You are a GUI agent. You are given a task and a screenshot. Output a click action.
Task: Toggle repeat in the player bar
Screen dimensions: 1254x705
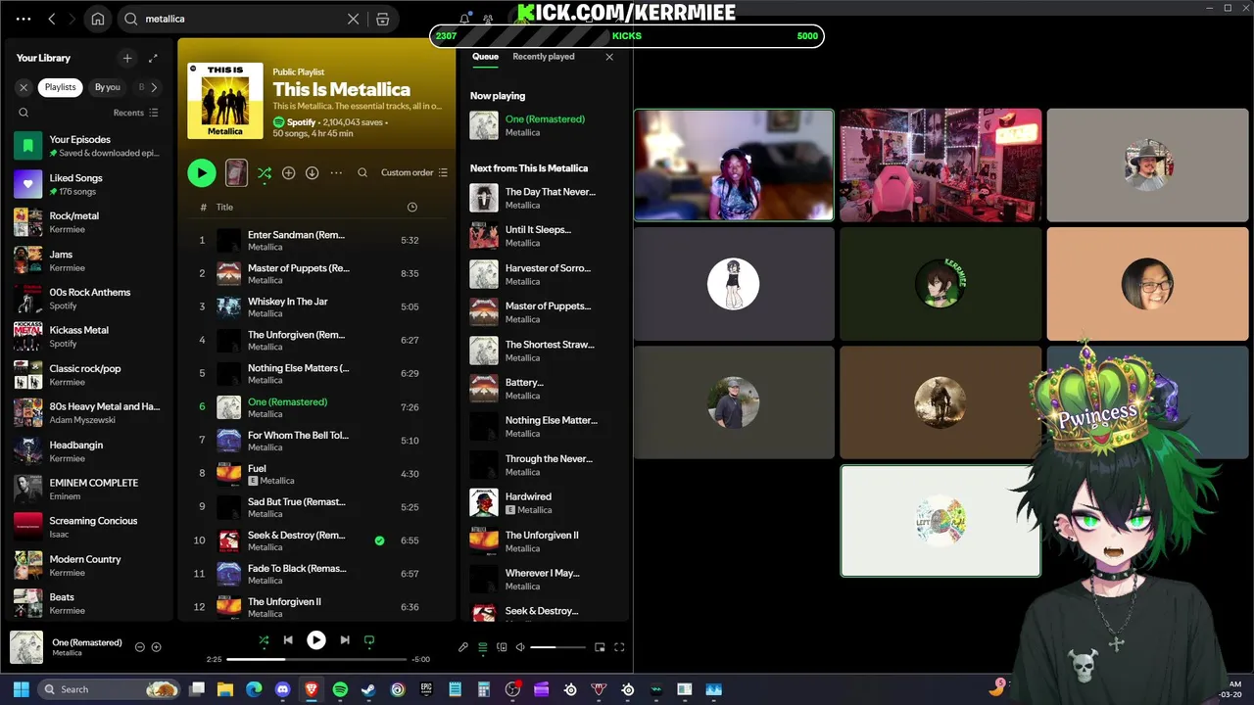(369, 640)
